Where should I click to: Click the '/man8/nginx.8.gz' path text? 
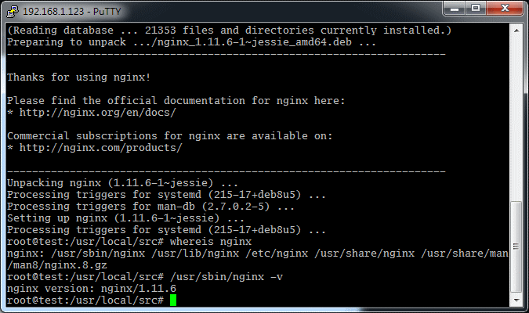click(57, 265)
